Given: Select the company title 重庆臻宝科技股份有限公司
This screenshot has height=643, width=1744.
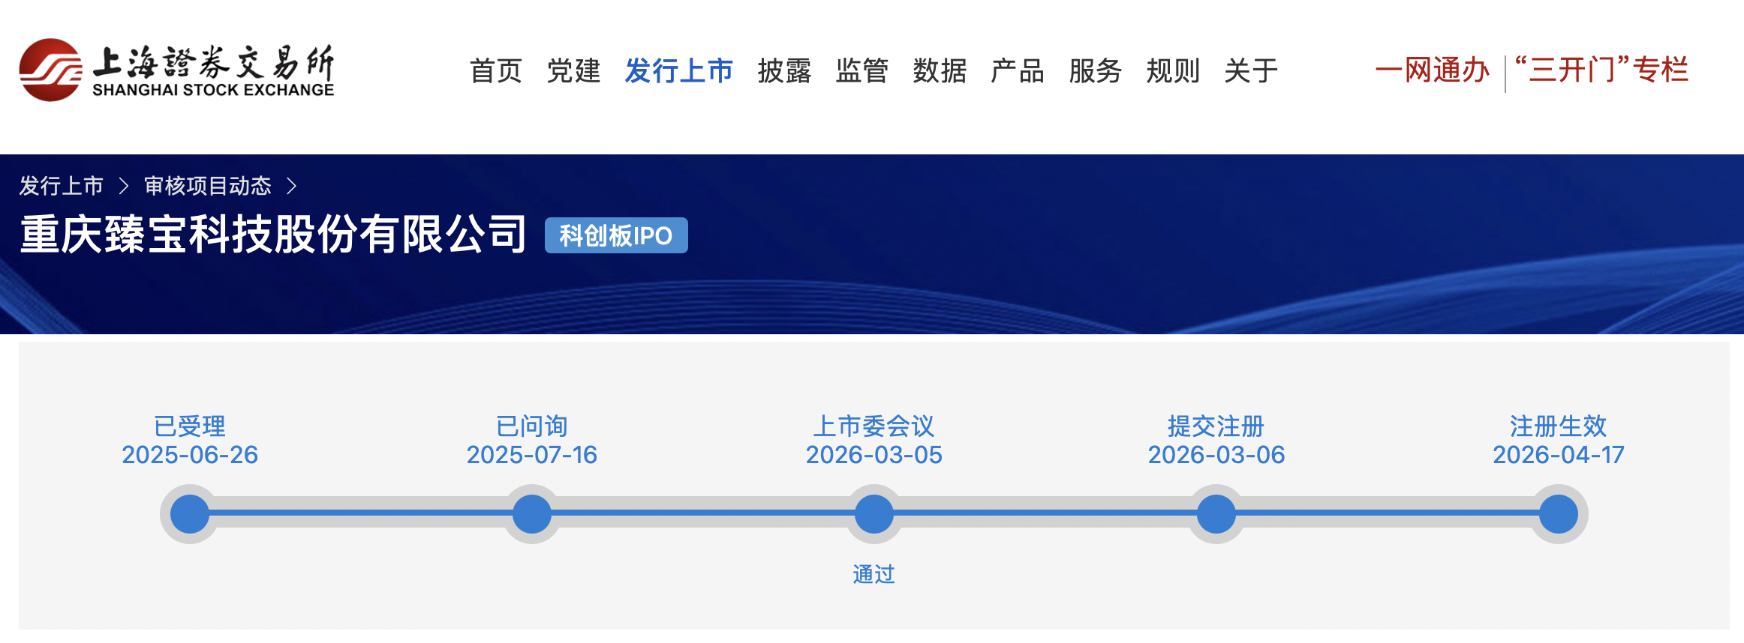Looking at the screenshot, I should 273,235.
